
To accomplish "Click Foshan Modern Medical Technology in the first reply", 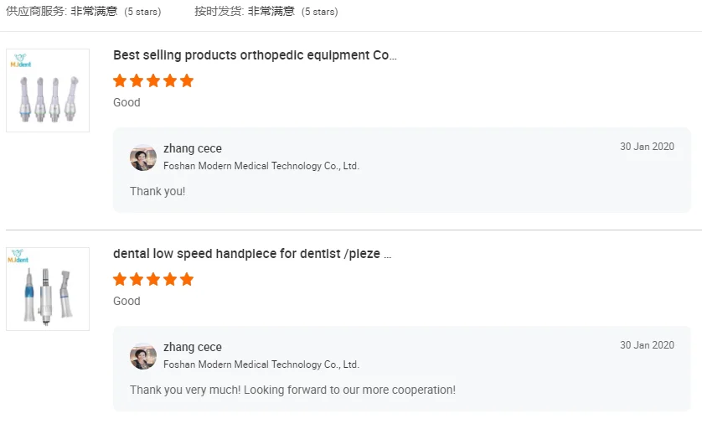I will point(261,166).
